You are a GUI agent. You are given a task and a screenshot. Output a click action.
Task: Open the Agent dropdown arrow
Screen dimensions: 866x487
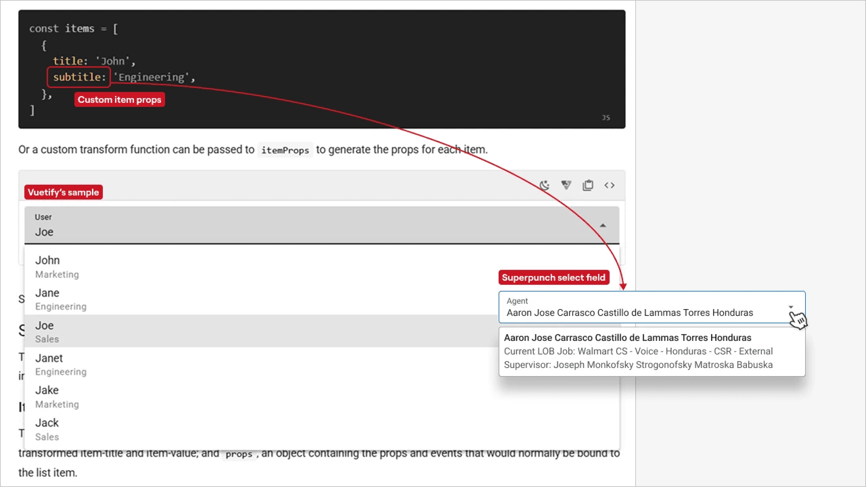pos(791,307)
